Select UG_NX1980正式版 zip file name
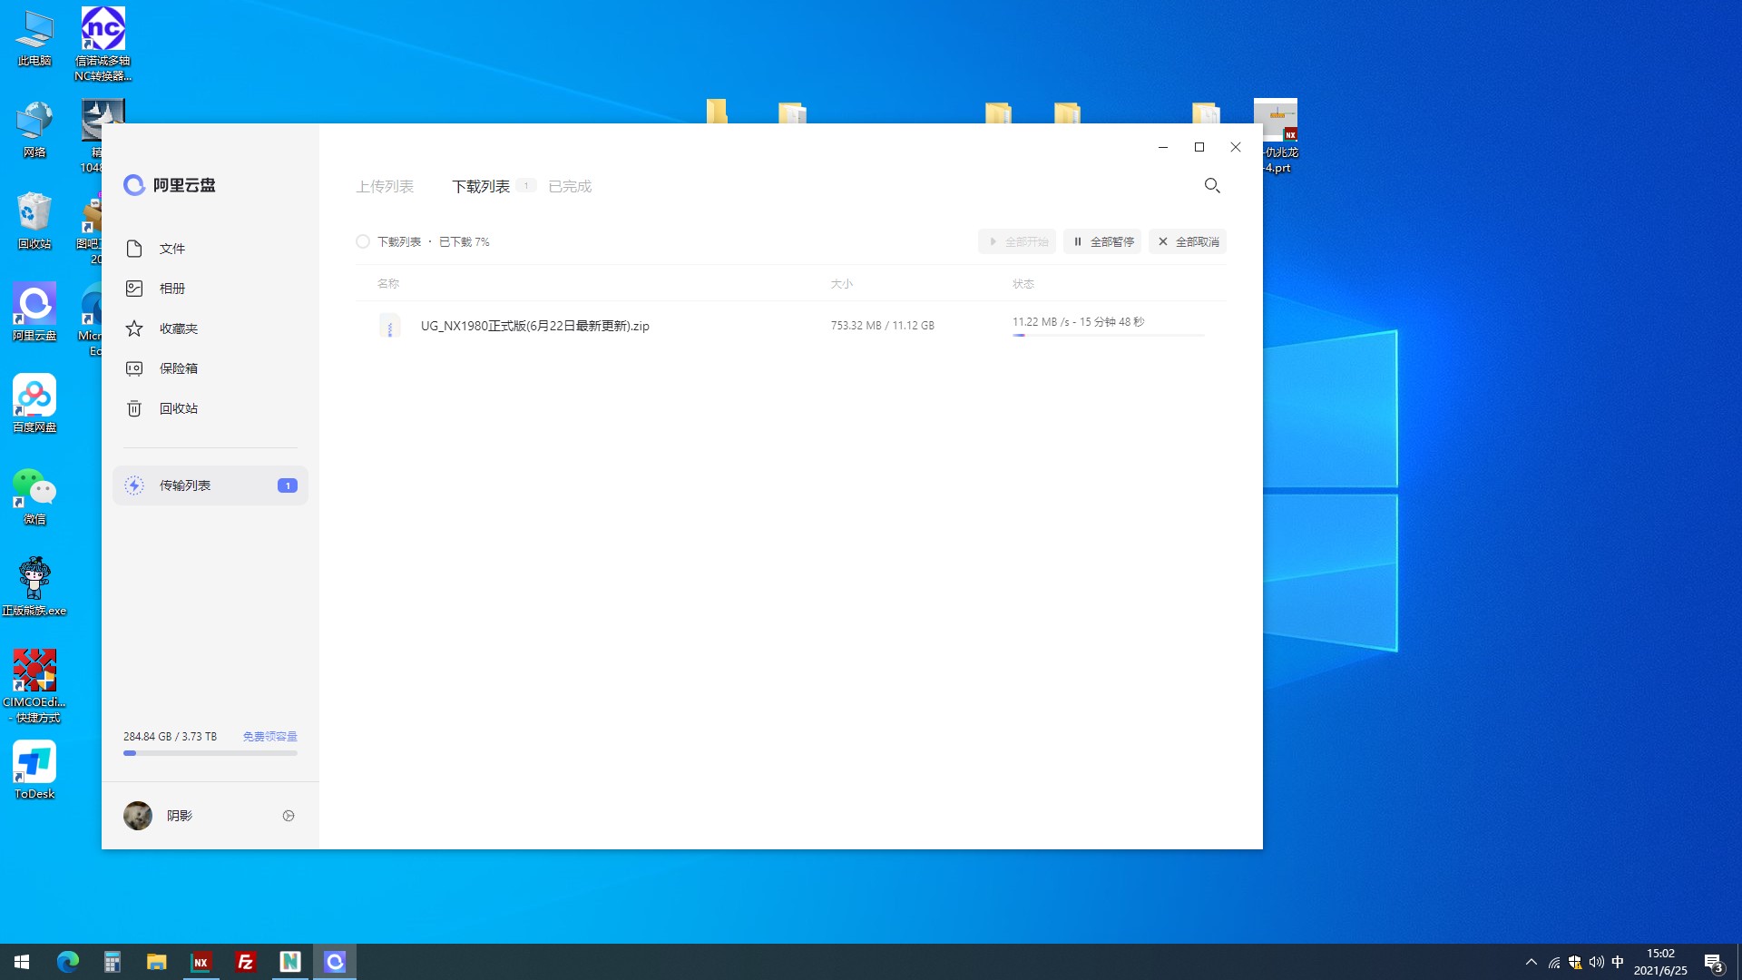Screen dimensions: 1742x980 pyautogui.click(x=535, y=326)
